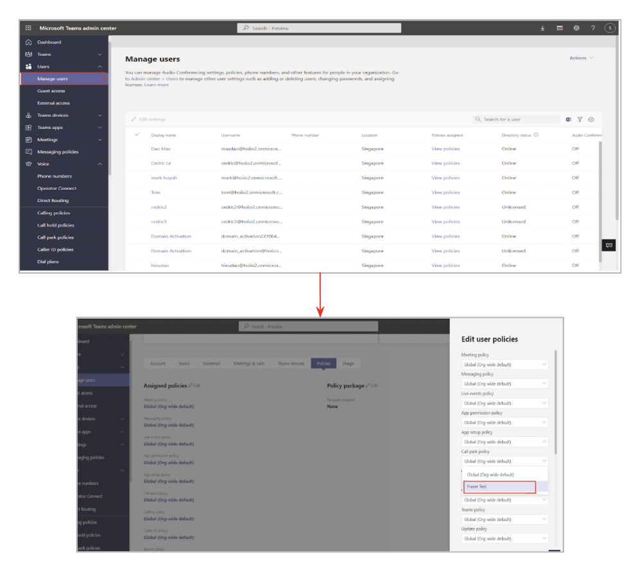Click View policies for Cedric Le
The width and height of the screenshot is (638, 571).
pyautogui.click(x=445, y=163)
